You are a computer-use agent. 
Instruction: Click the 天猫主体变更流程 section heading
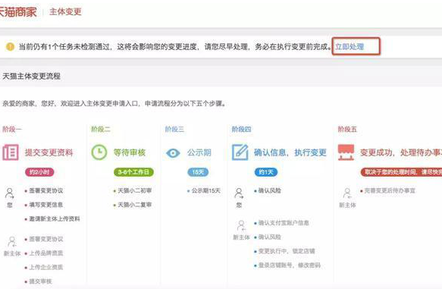click(31, 76)
